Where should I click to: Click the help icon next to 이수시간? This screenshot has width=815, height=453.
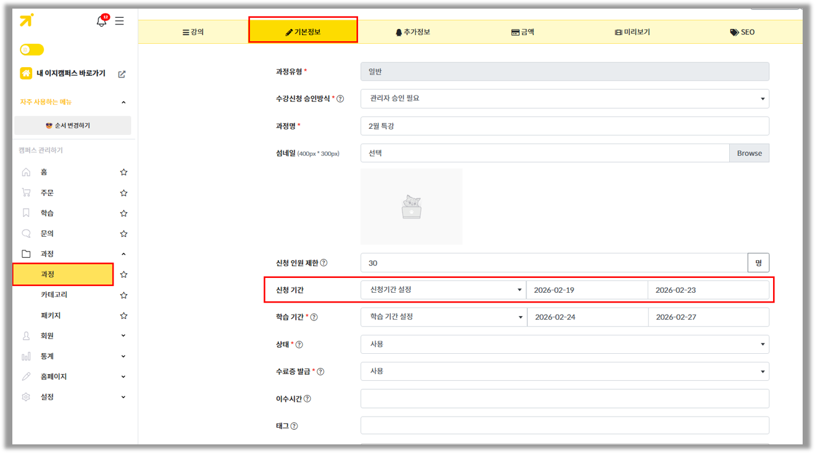pyautogui.click(x=307, y=399)
